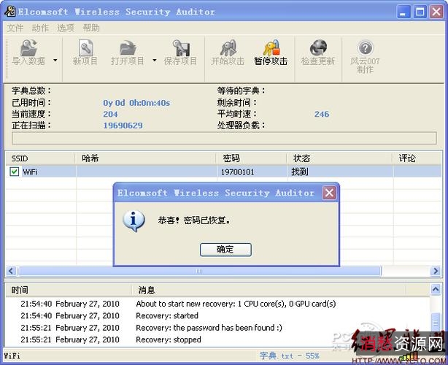The width and height of the screenshot is (448, 365).
Task: Click the attack progress bar
Action: (224, 138)
